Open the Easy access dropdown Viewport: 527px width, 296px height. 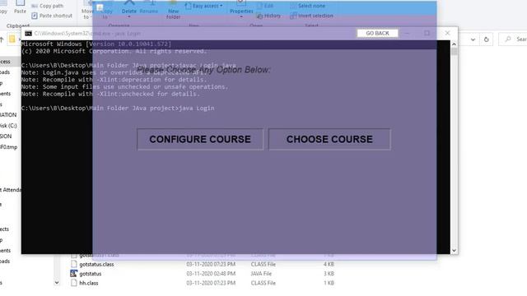pos(203,6)
